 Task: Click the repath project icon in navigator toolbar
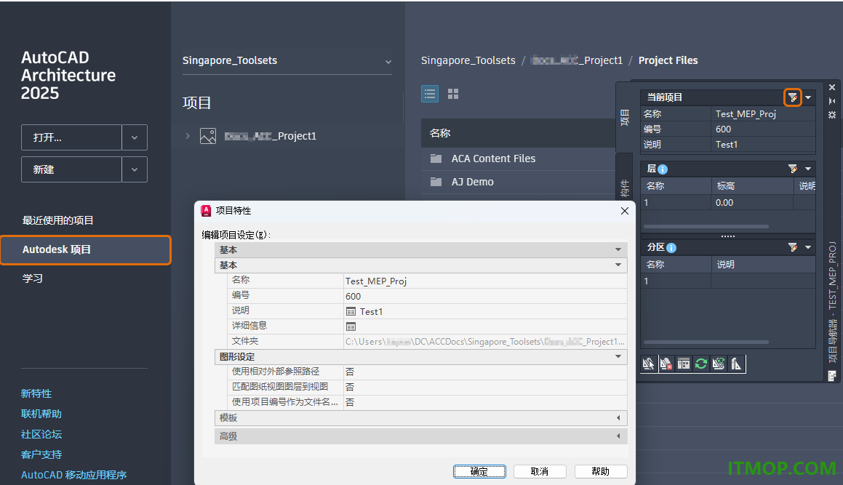(719, 364)
